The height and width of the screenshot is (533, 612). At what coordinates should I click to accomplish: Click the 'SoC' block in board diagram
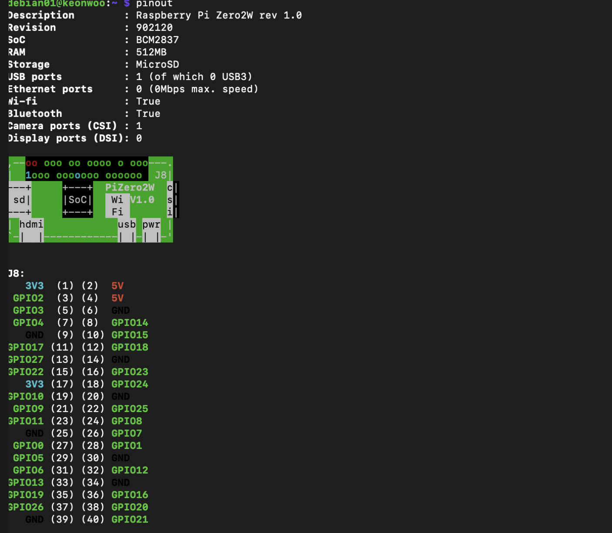tap(77, 200)
